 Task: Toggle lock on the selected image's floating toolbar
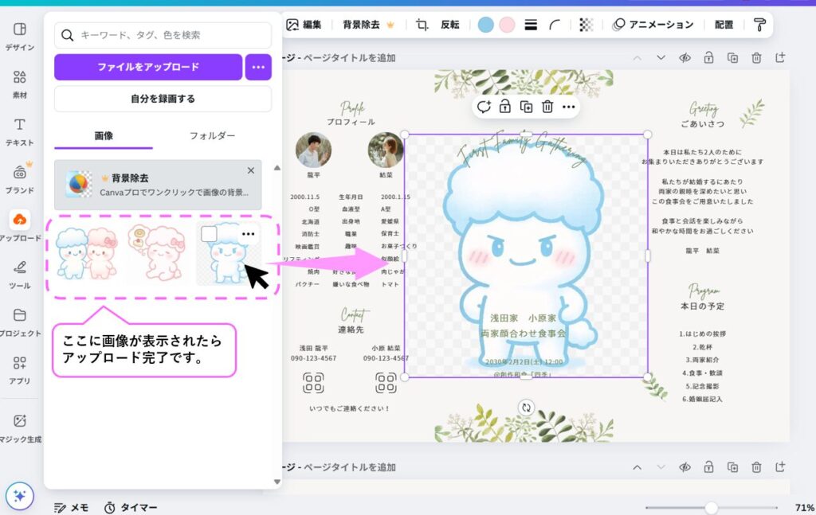click(x=504, y=107)
